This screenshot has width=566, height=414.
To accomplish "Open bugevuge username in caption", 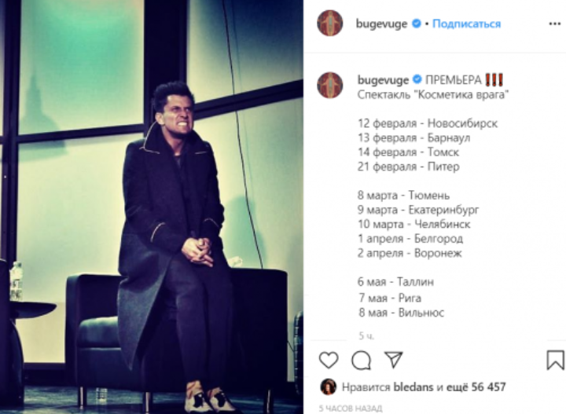I will [x=383, y=80].
